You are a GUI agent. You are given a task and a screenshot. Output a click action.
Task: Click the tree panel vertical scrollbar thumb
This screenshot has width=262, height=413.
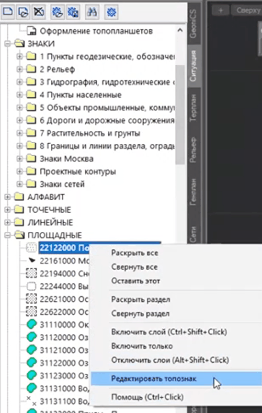tap(180, 115)
